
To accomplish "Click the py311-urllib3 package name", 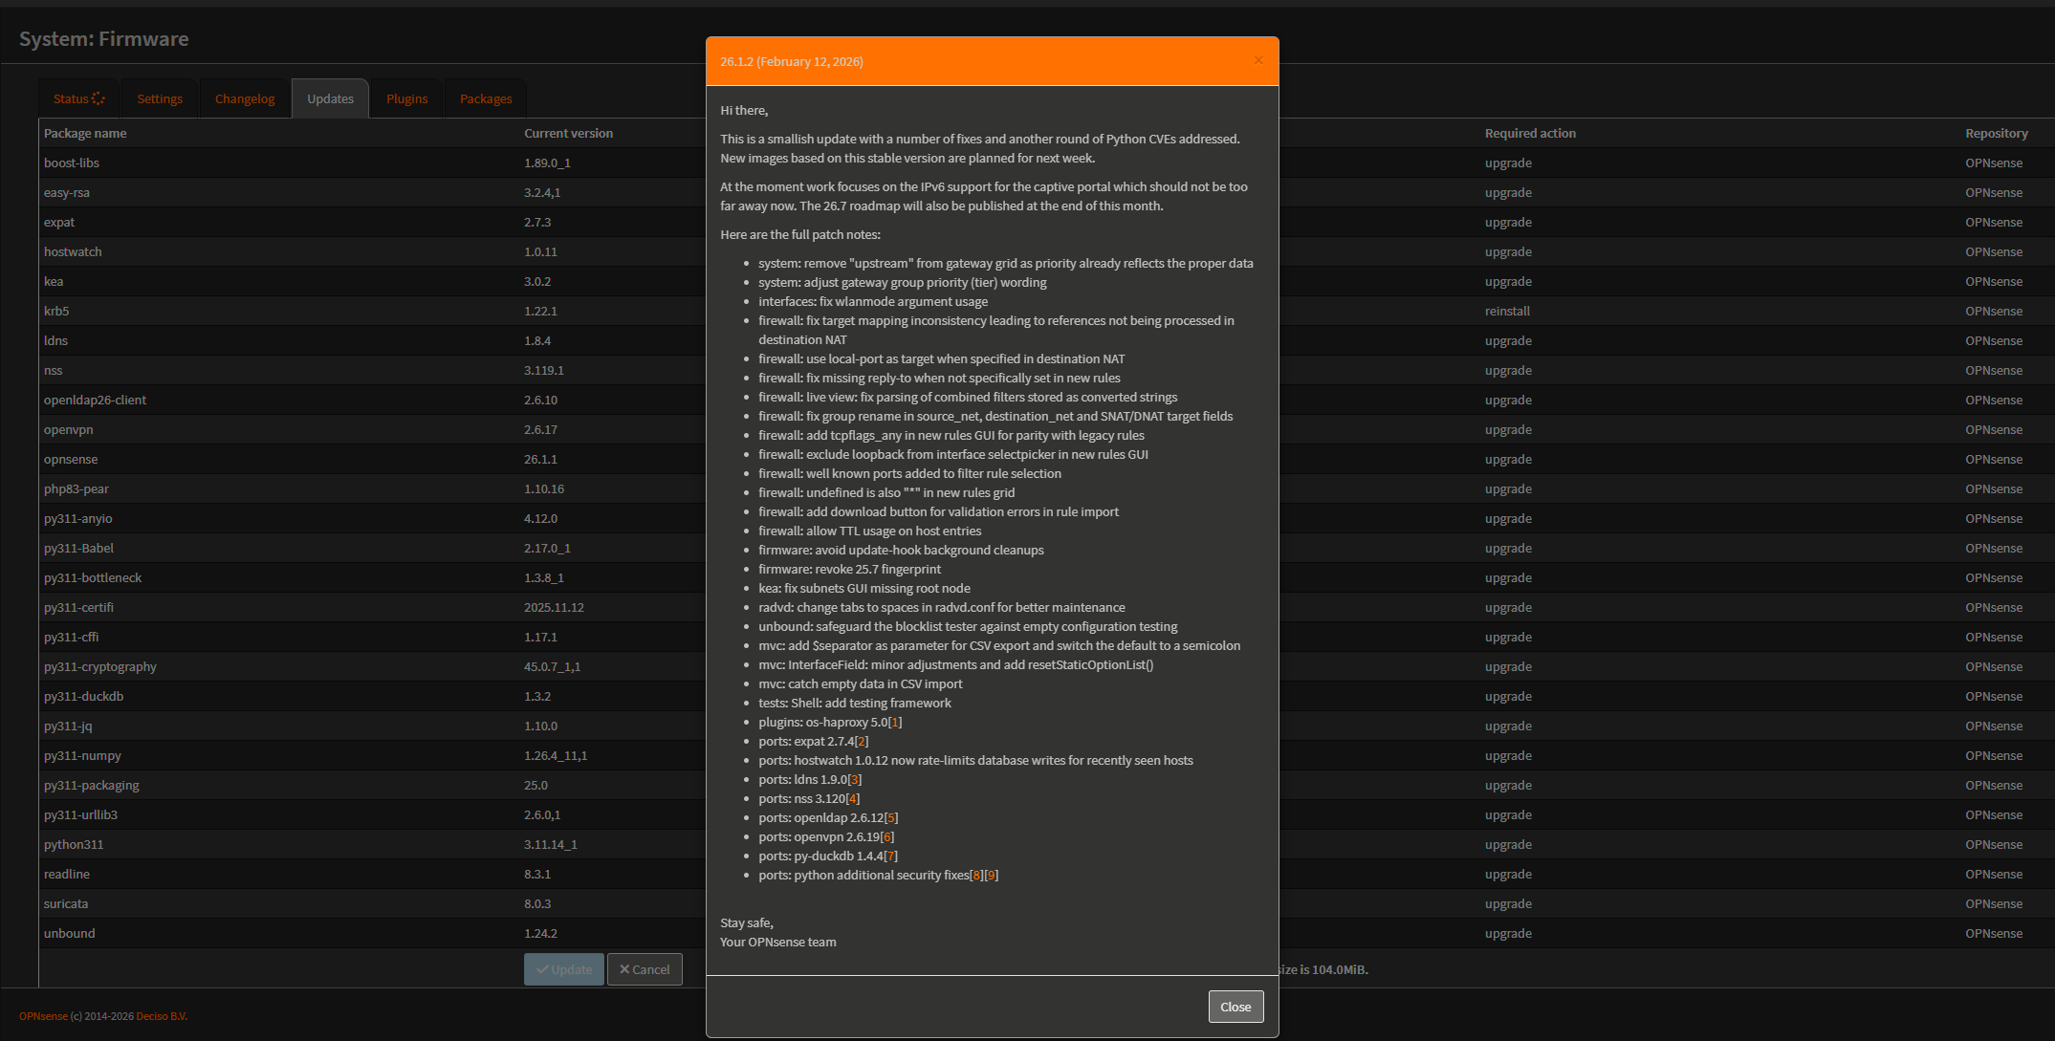I will coord(80,814).
